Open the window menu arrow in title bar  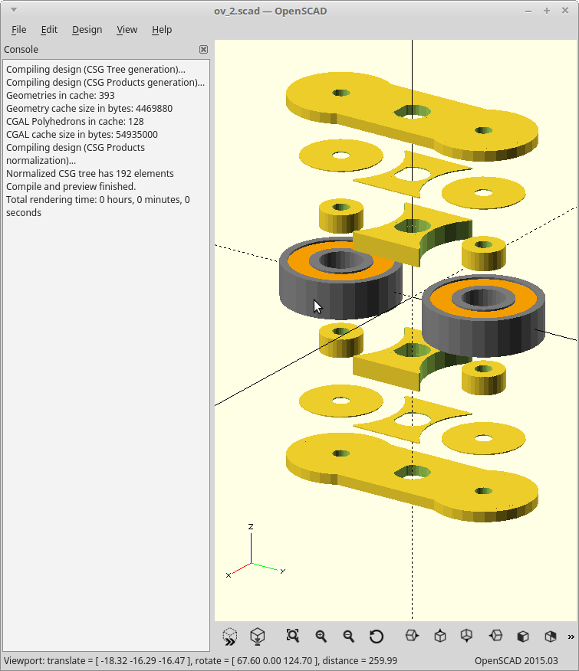tap(13, 10)
